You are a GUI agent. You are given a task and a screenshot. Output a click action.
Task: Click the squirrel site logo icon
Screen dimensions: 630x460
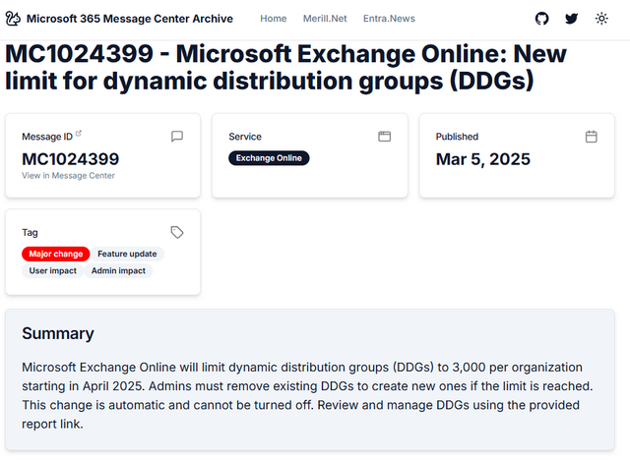tap(13, 19)
